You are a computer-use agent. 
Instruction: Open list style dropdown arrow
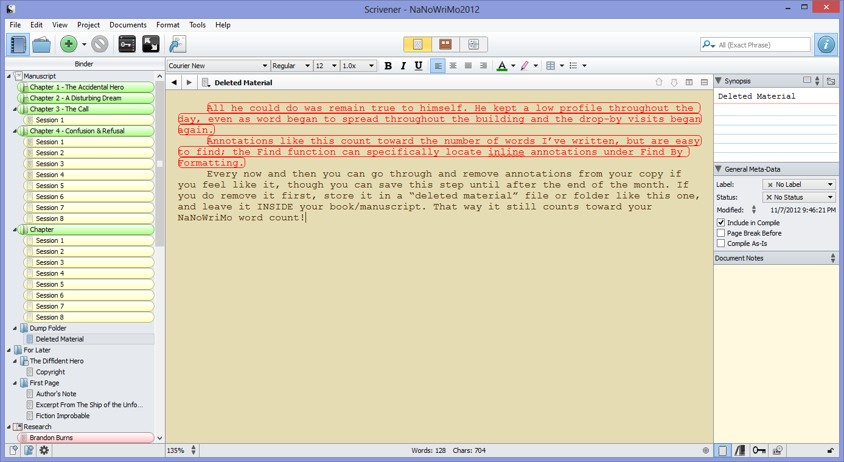pos(584,66)
